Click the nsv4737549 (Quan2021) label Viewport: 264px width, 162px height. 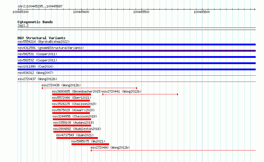75,135
